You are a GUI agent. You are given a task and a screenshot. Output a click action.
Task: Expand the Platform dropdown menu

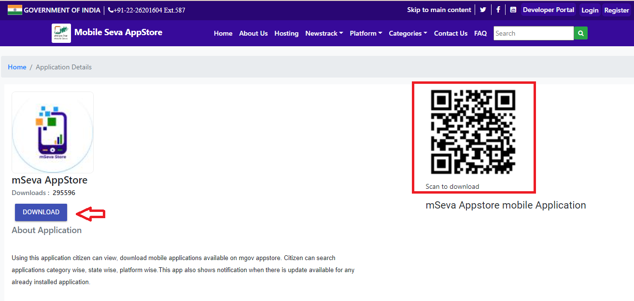[x=366, y=33]
